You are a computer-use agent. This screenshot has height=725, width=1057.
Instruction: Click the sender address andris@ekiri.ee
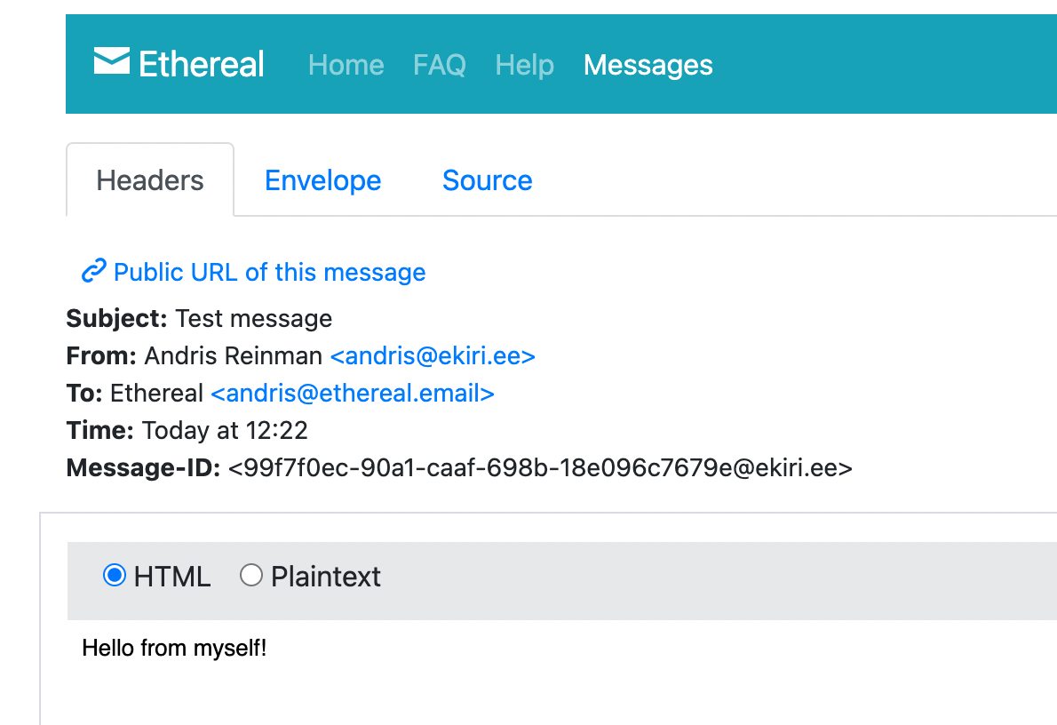point(433,356)
